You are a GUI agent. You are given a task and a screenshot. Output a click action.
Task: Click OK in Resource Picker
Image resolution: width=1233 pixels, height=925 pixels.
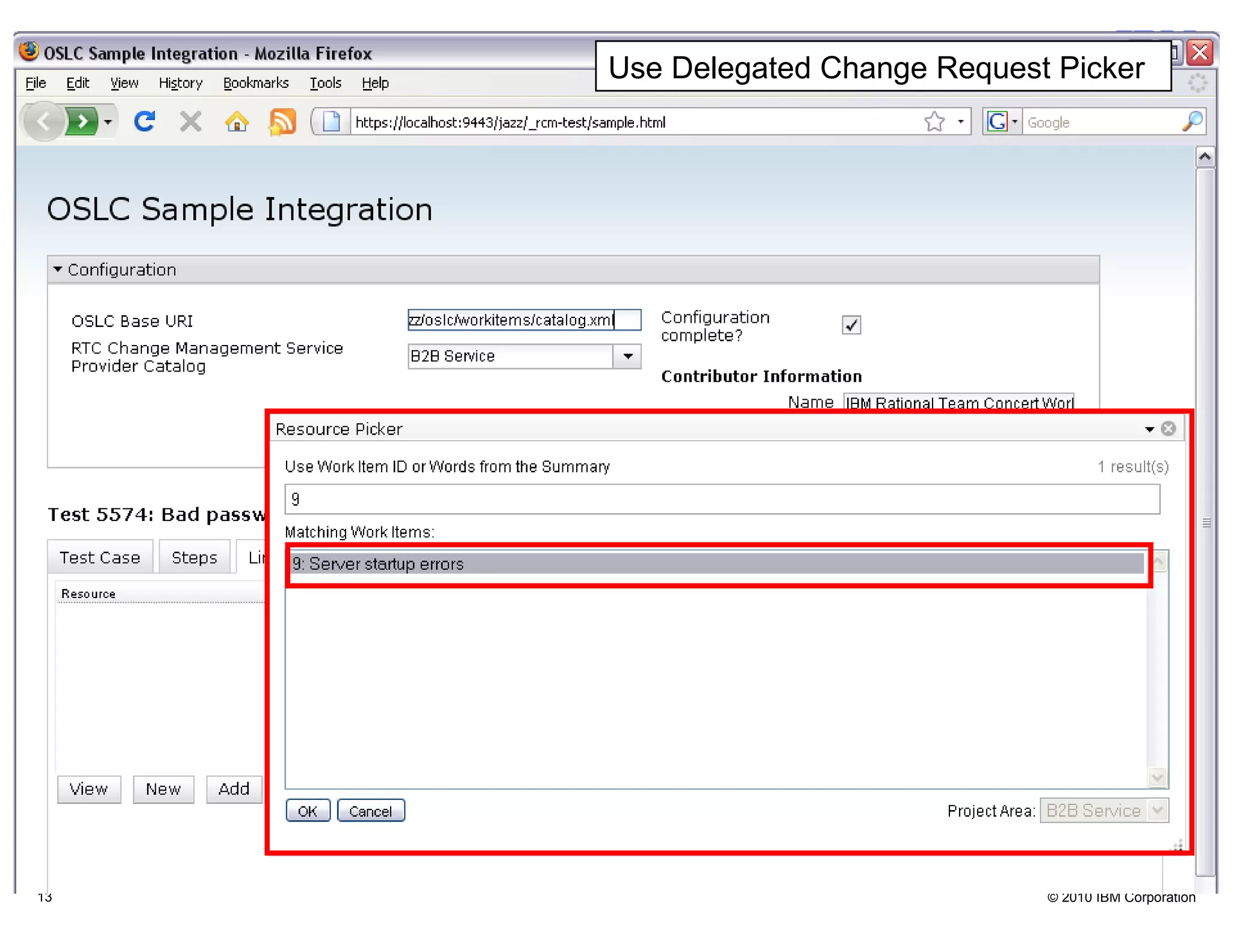pos(308,811)
